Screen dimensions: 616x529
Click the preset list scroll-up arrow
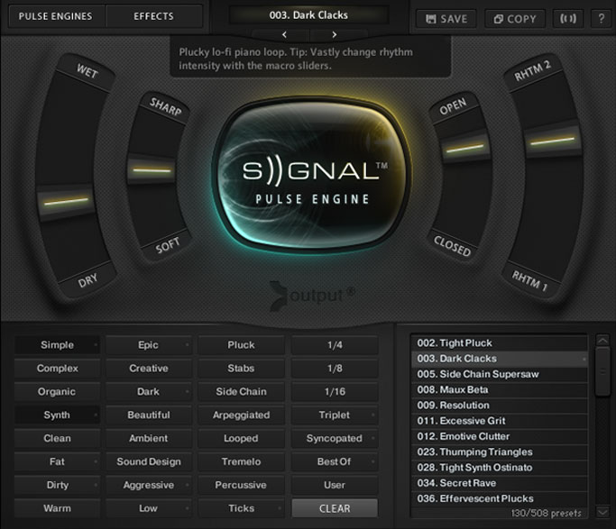pos(602,341)
